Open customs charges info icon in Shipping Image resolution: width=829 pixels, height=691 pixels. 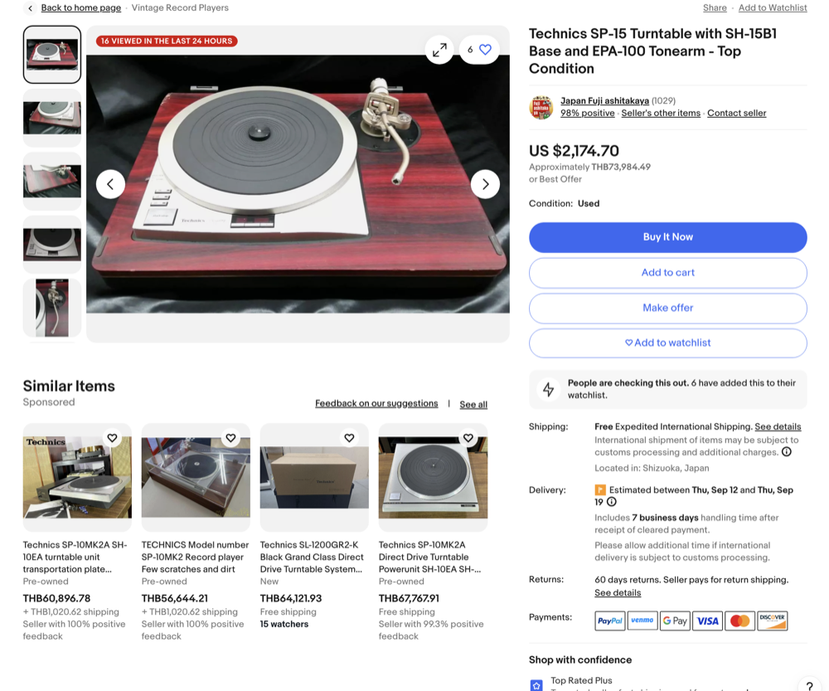pyautogui.click(x=787, y=452)
